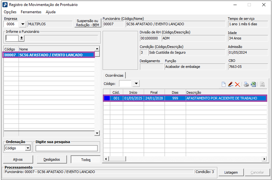
Task: Click occurrences grid scroll left arrow
Action: 106,159
